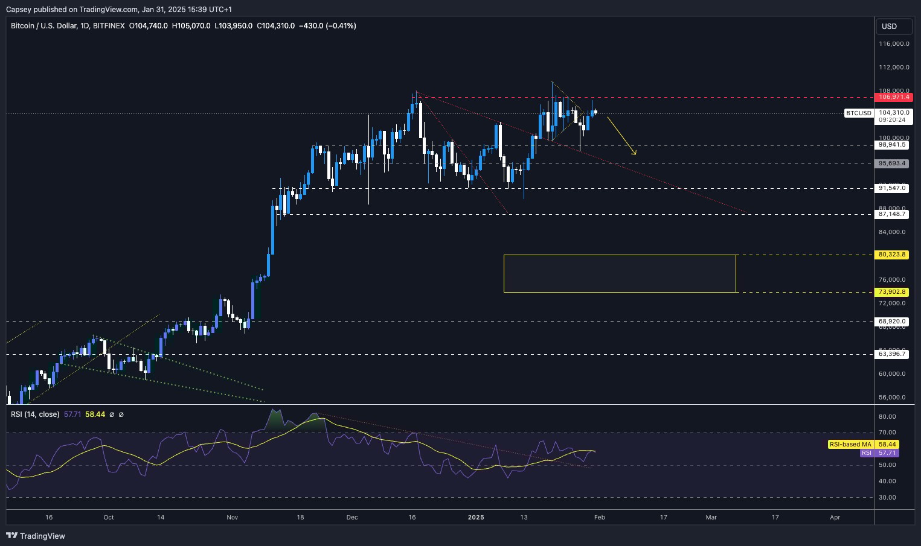Image resolution: width=921 pixels, height=546 pixels.
Task: Click the red 106,971.4 price flag
Action: pyautogui.click(x=893, y=97)
